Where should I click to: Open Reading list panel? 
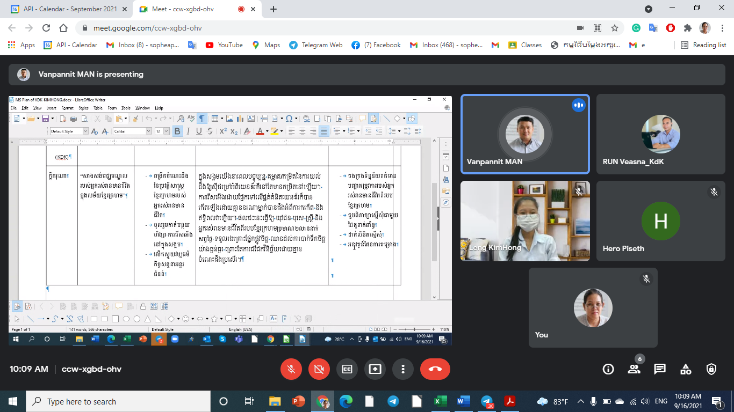703,45
